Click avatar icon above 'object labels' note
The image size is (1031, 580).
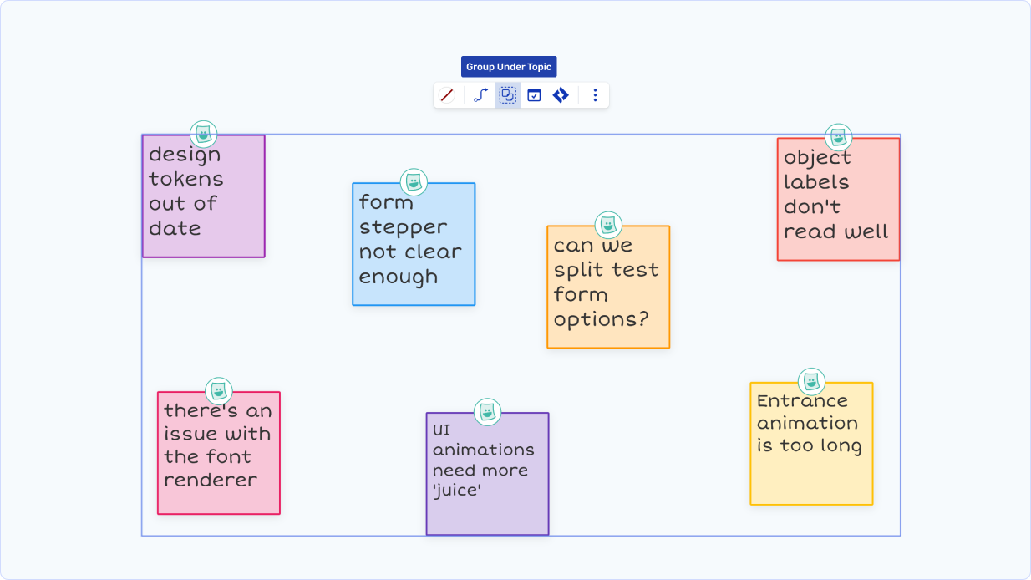838,137
